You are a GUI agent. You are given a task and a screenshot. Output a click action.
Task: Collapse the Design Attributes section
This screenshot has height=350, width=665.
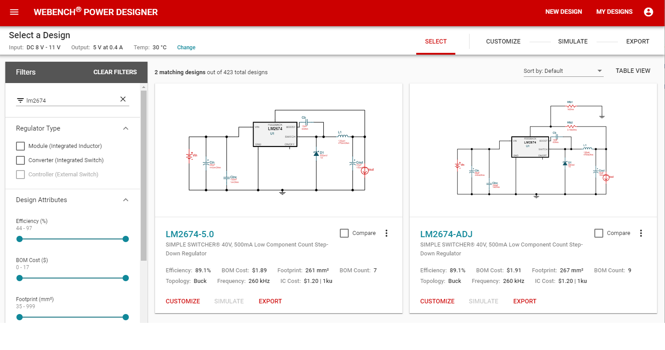click(x=126, y=200)
